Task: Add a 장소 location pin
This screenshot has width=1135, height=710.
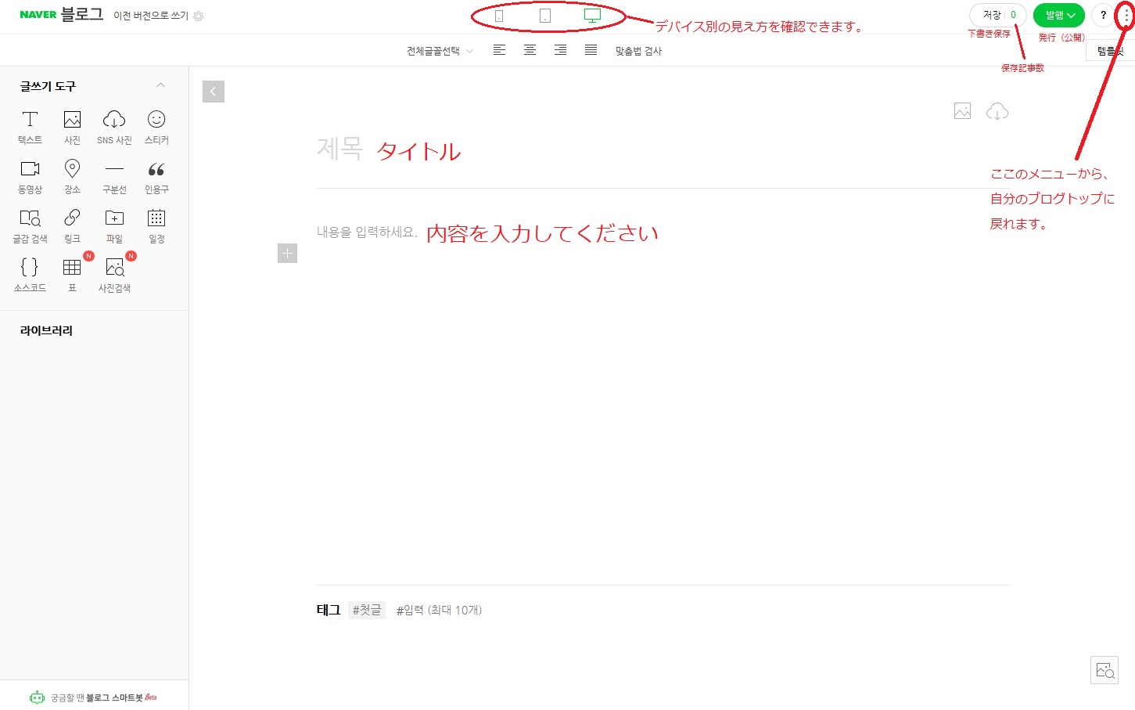Action: pos(72,177)
